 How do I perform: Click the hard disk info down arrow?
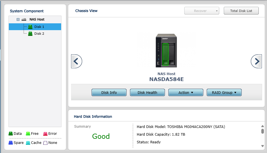click(x=262, y=146)
